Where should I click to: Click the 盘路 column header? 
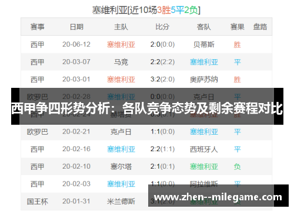[x=260, y=27]
